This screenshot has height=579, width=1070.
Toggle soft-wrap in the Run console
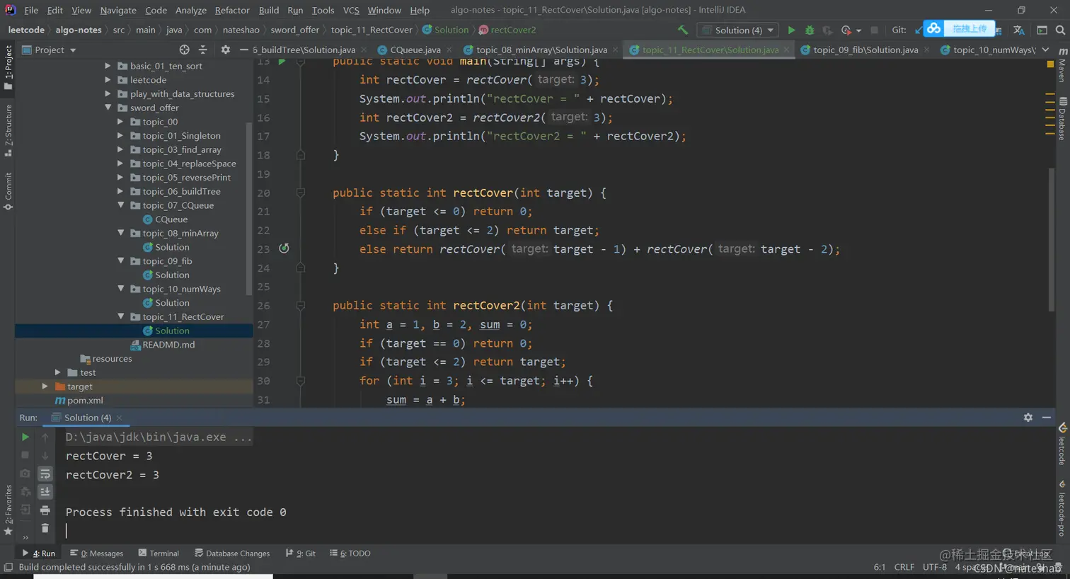pyautogui.click(x=45, y=474)
